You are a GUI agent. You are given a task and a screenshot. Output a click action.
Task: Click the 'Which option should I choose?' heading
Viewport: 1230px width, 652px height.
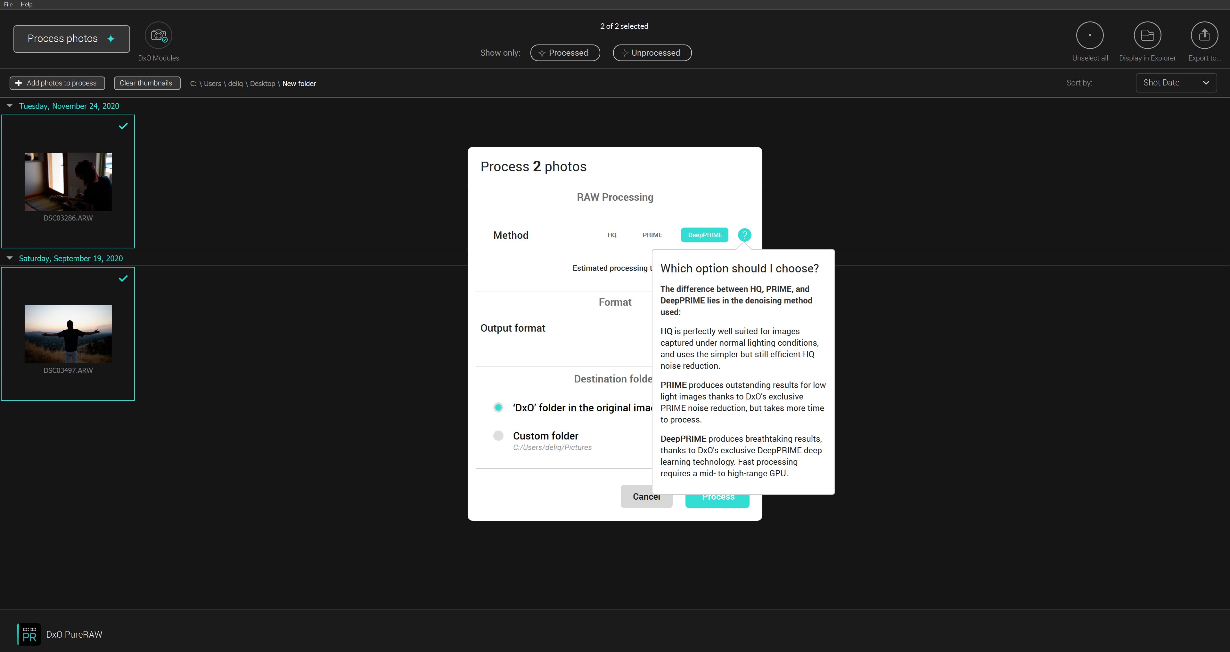[x=739, y=268]
